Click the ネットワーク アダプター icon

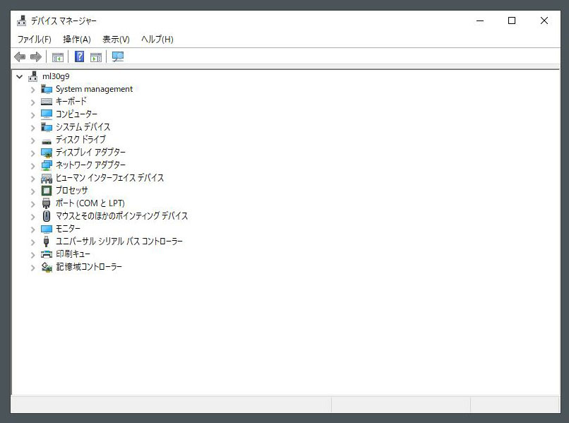(x=47, y=165)
